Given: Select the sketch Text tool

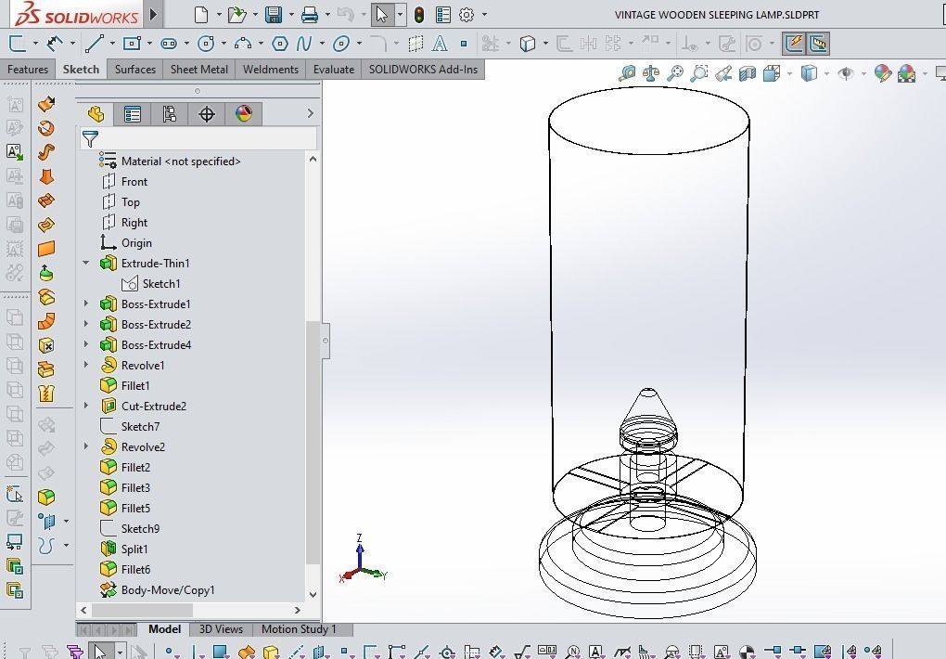Looking at the screenshot, I should (x=440, y=44).
